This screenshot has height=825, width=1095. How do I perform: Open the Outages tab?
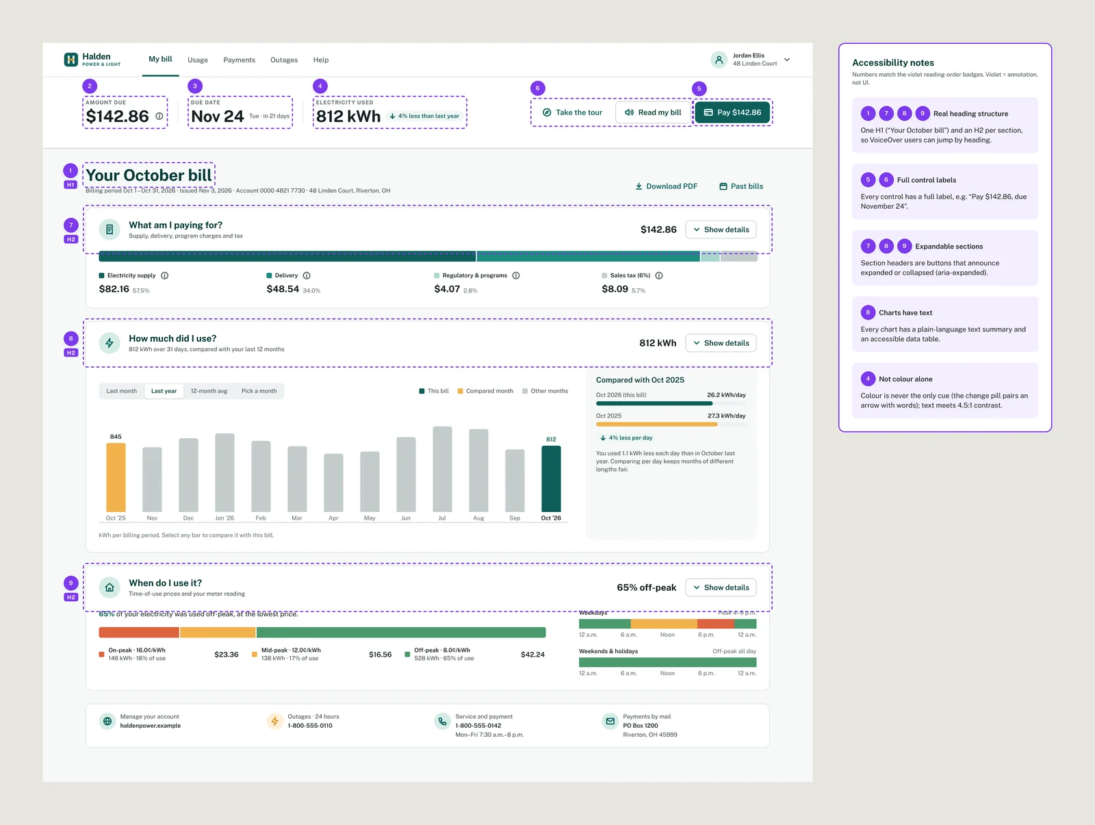pos(284,60)
